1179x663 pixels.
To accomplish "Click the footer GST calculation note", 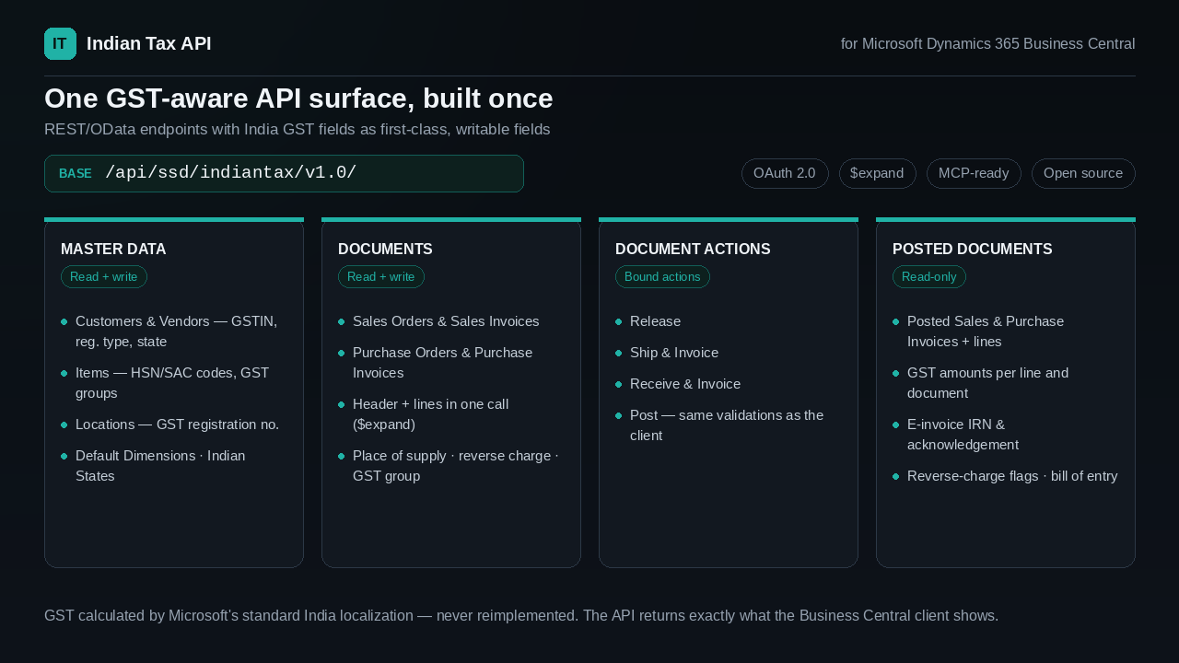I will 521,615.
